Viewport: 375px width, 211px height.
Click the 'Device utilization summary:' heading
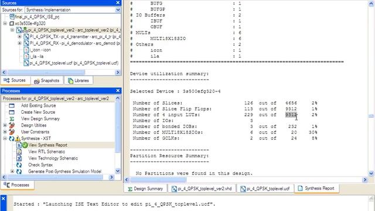(x=169, y=74)
